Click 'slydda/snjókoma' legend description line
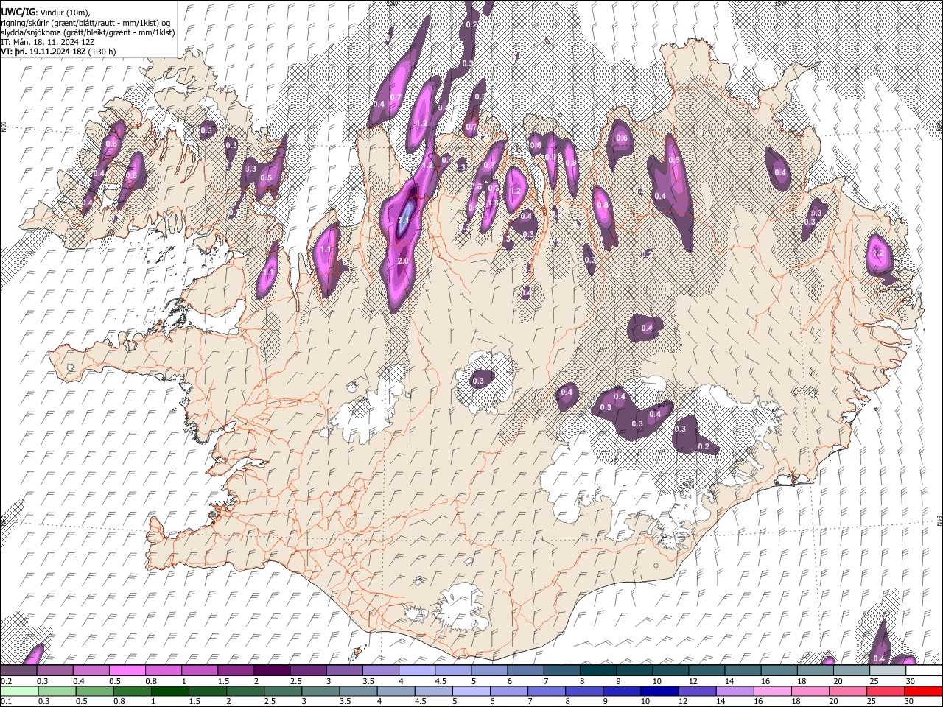 tap(88, 33)
